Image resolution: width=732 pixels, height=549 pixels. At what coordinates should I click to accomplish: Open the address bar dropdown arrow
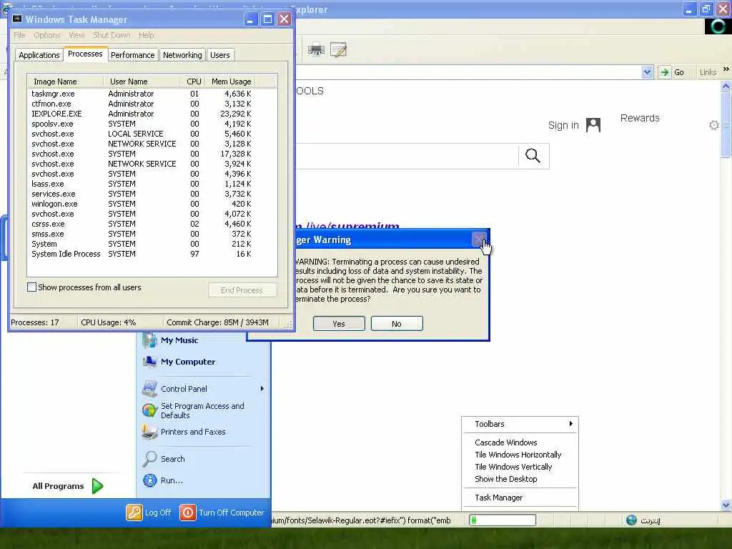[x=647, y=72]
